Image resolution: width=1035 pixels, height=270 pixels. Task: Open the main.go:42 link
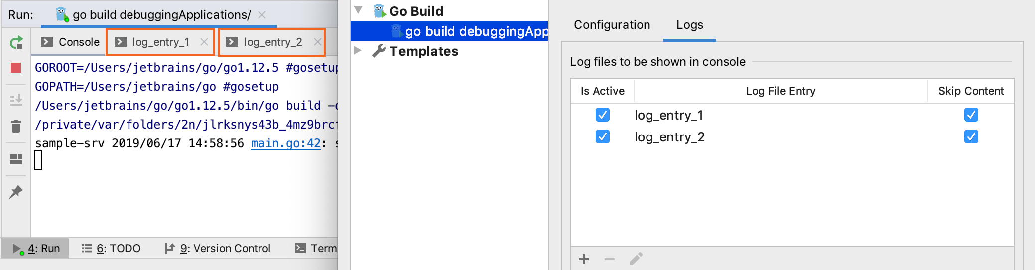[285, 143]
